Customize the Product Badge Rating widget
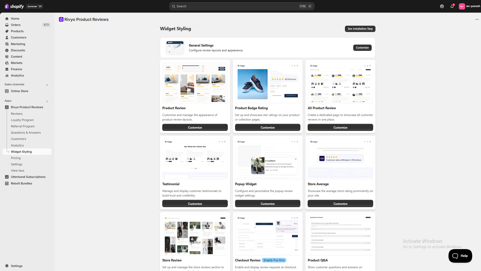481x271 pixels. coord(268,128)
